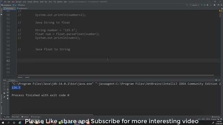Click Soft-wrap icon in Run panel

(8, 90)
